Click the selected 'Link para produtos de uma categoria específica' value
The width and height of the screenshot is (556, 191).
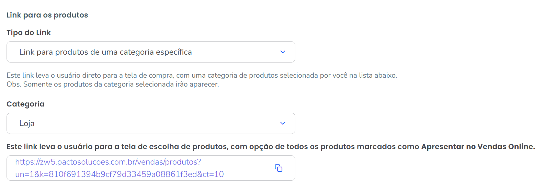(105, 52)
